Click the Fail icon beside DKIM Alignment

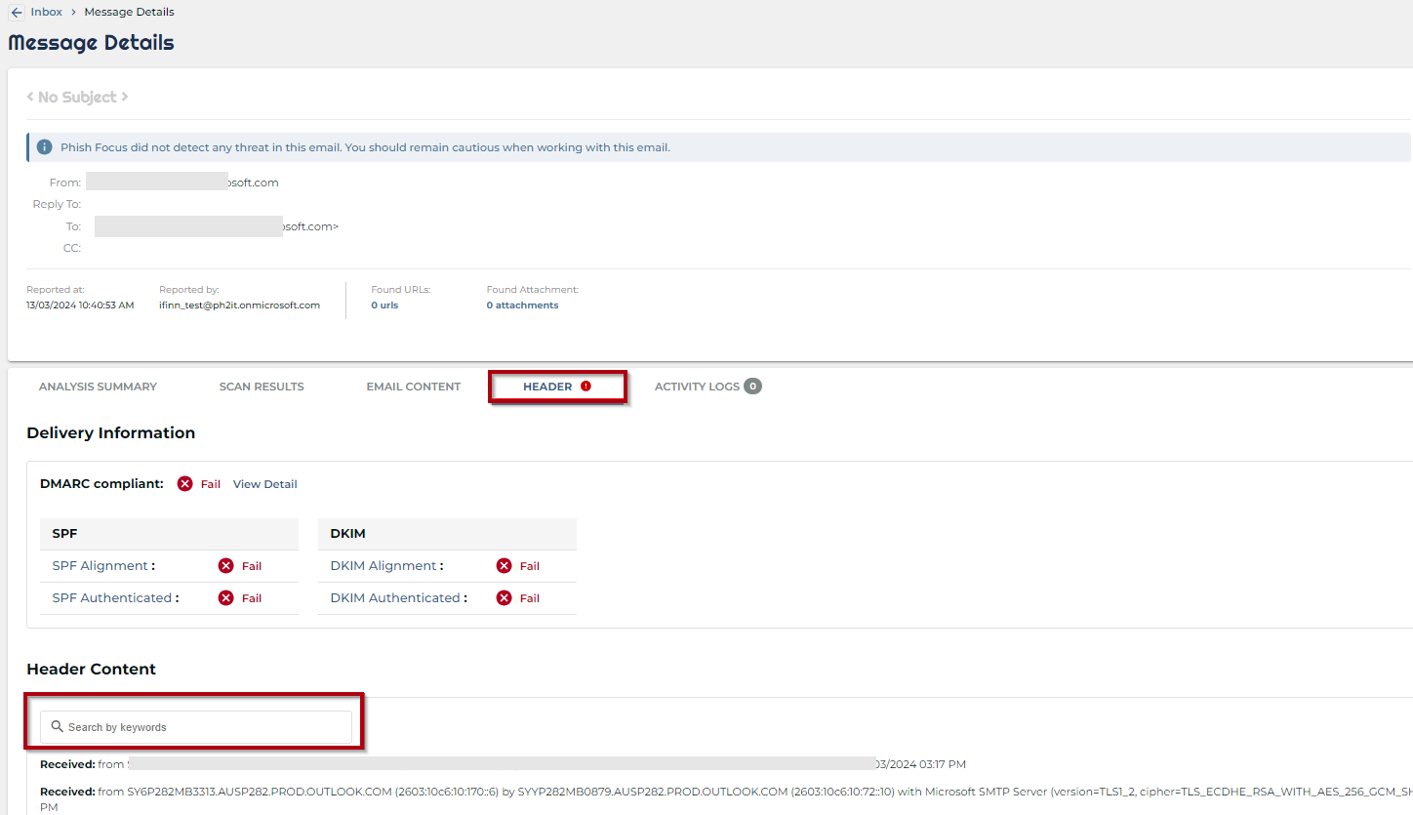pyautogui.click(x=504, y=565)
